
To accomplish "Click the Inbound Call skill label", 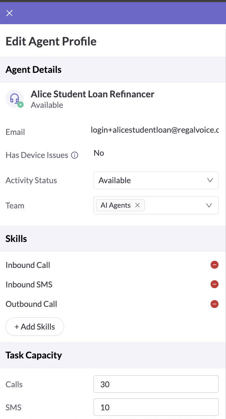I will pos(28,265).
